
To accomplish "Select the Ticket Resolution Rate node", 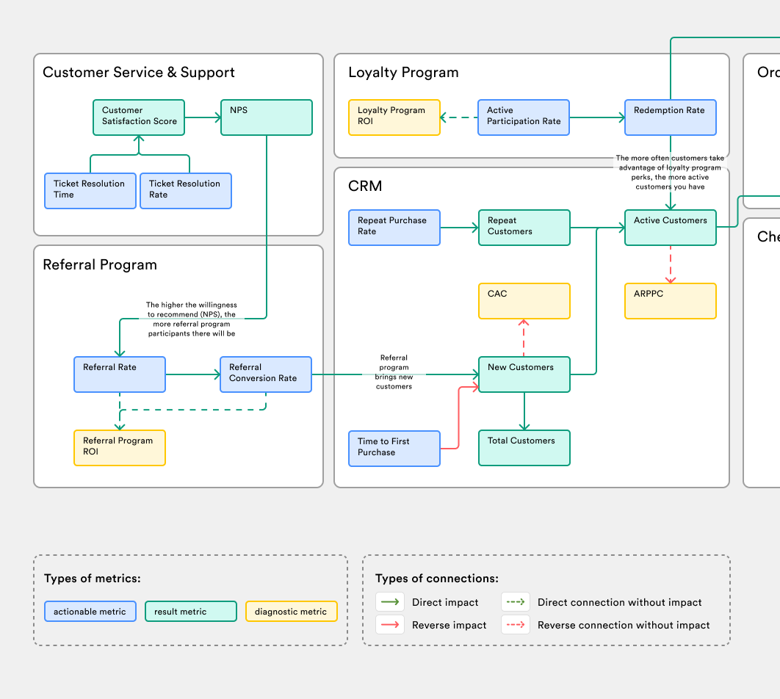I will [186, 191].
